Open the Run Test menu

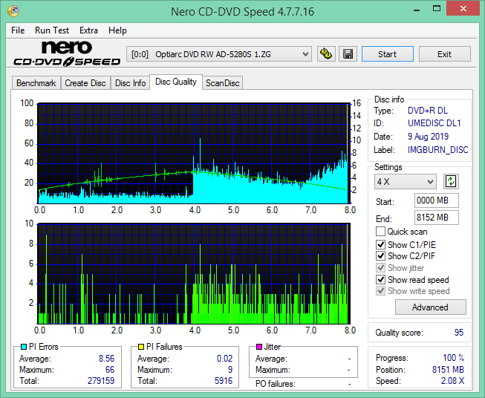point(52,30)
